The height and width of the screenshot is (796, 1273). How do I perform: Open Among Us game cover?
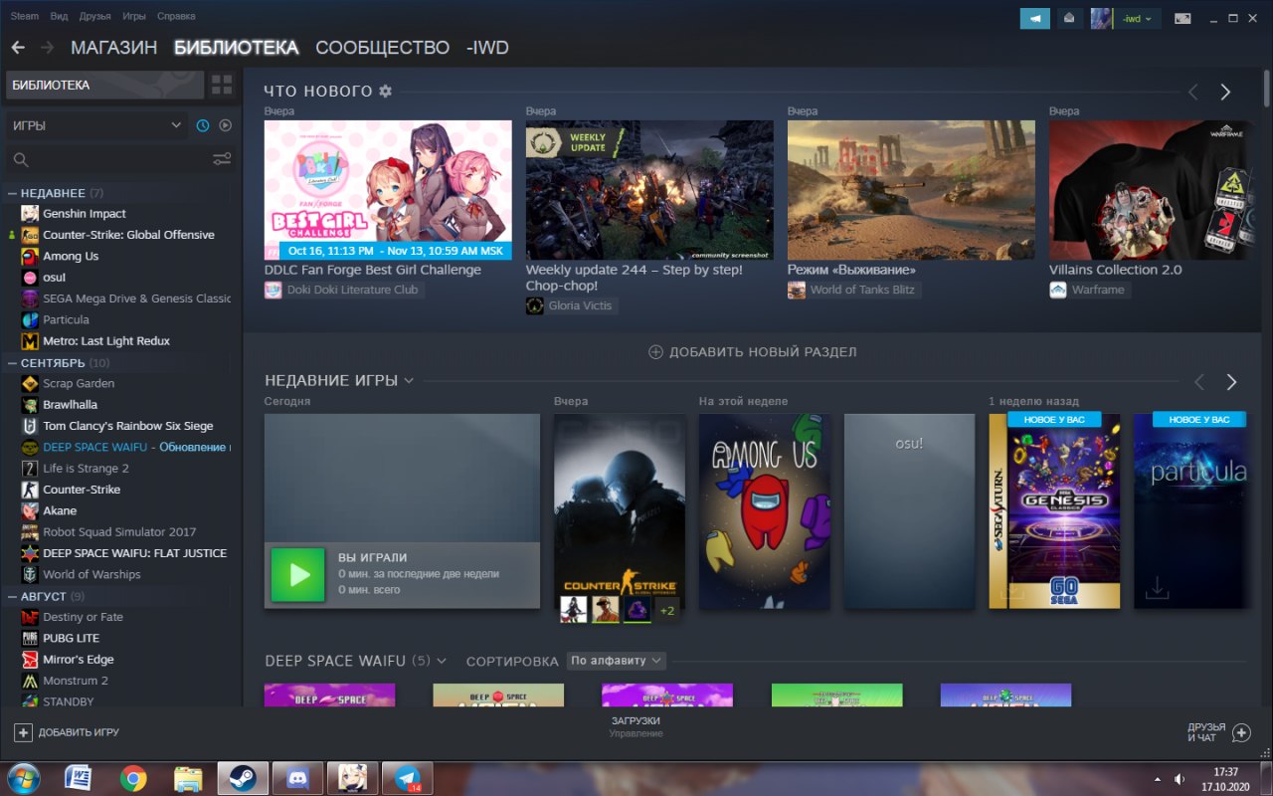click(765, 511)
